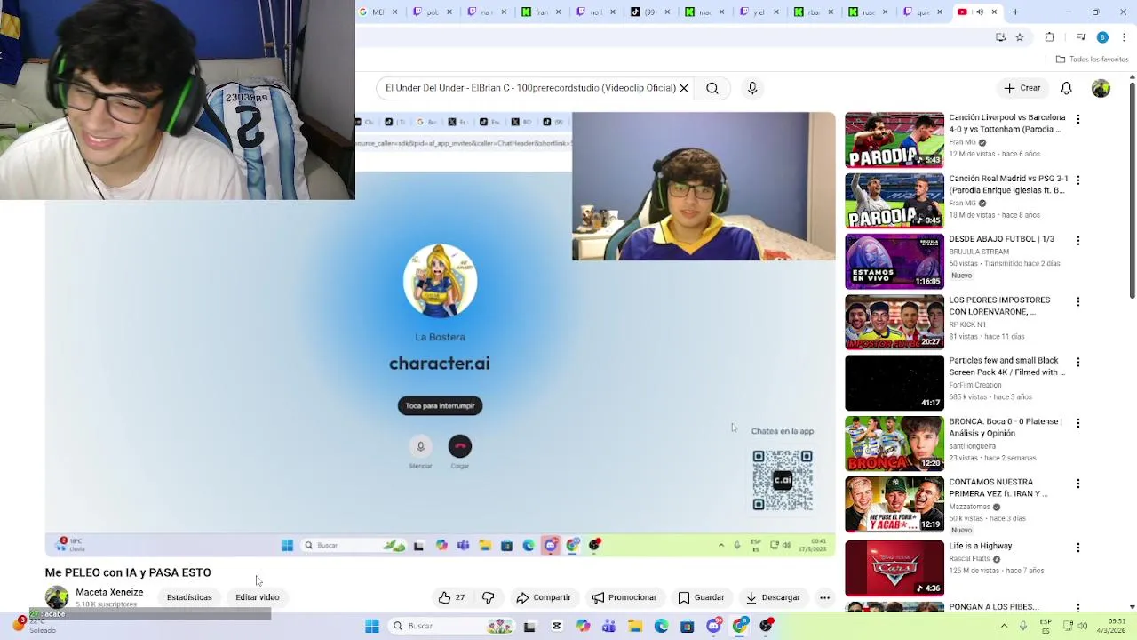Open options menu for Life is a Highway

[1078, 548]
